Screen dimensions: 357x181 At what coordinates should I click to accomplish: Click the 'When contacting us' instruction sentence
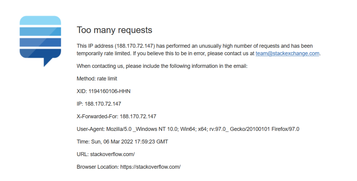[162, 66]
